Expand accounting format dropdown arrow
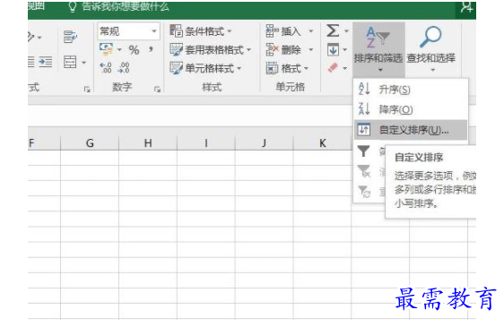The width and height of the screenshot is (504, 327). [x=119, y=50]
